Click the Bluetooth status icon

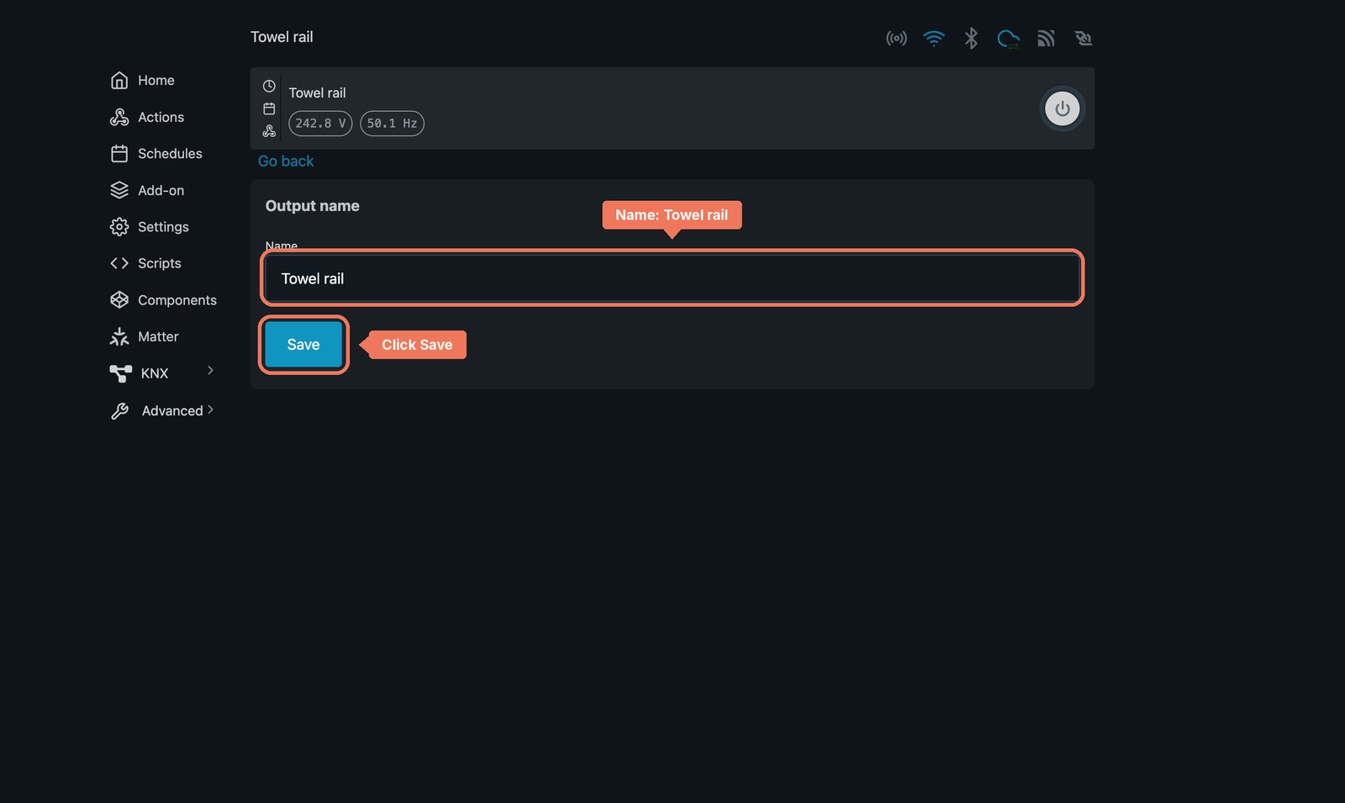point(971,39)
